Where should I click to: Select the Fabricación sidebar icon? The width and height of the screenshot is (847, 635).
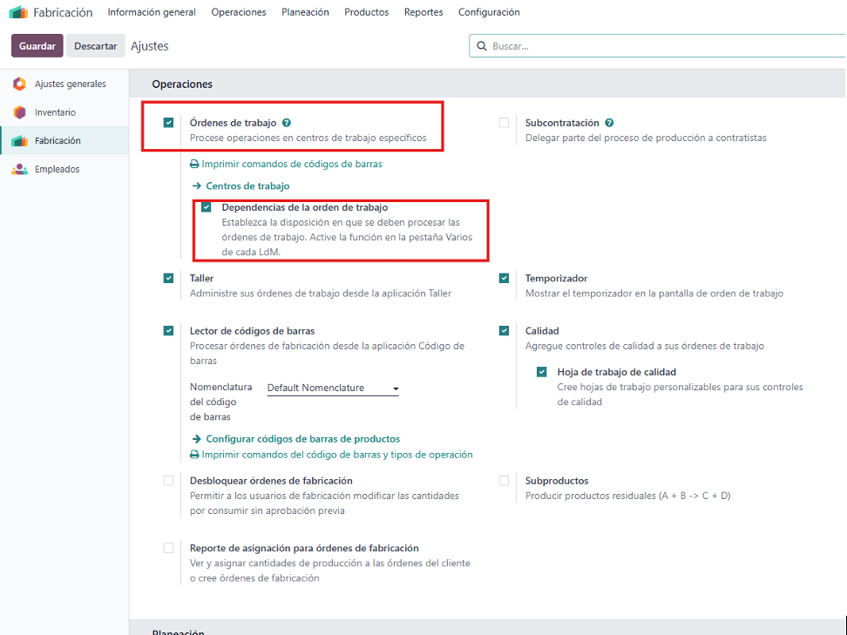coord(19,140)
